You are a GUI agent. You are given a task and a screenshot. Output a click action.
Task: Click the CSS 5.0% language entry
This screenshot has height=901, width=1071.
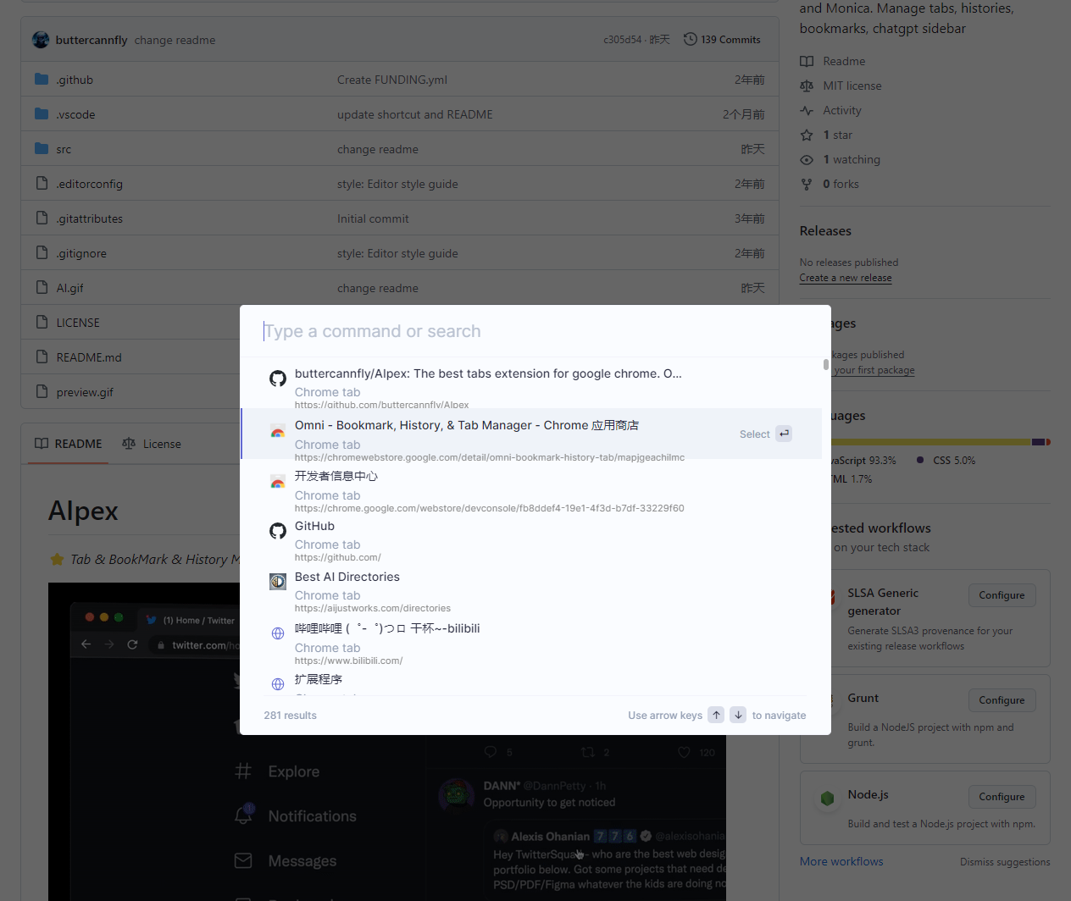[946, 461]
